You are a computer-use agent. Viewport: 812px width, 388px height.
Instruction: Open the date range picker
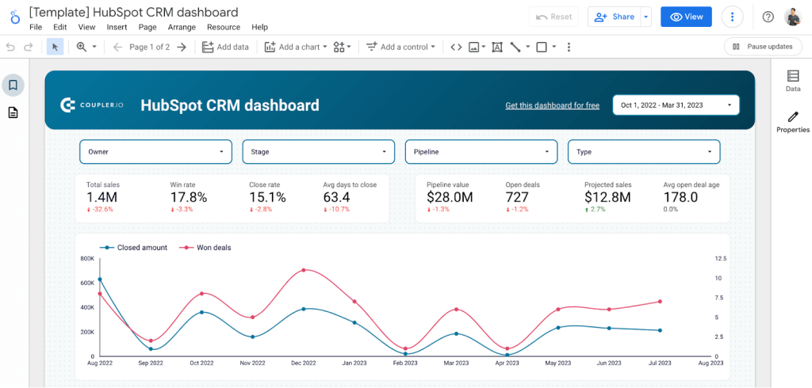coord(676,105)
